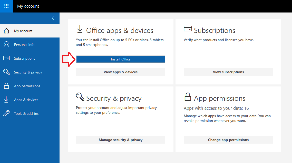
Task: Open Personal info from the sidebar
Action: [x=30, y=45]
